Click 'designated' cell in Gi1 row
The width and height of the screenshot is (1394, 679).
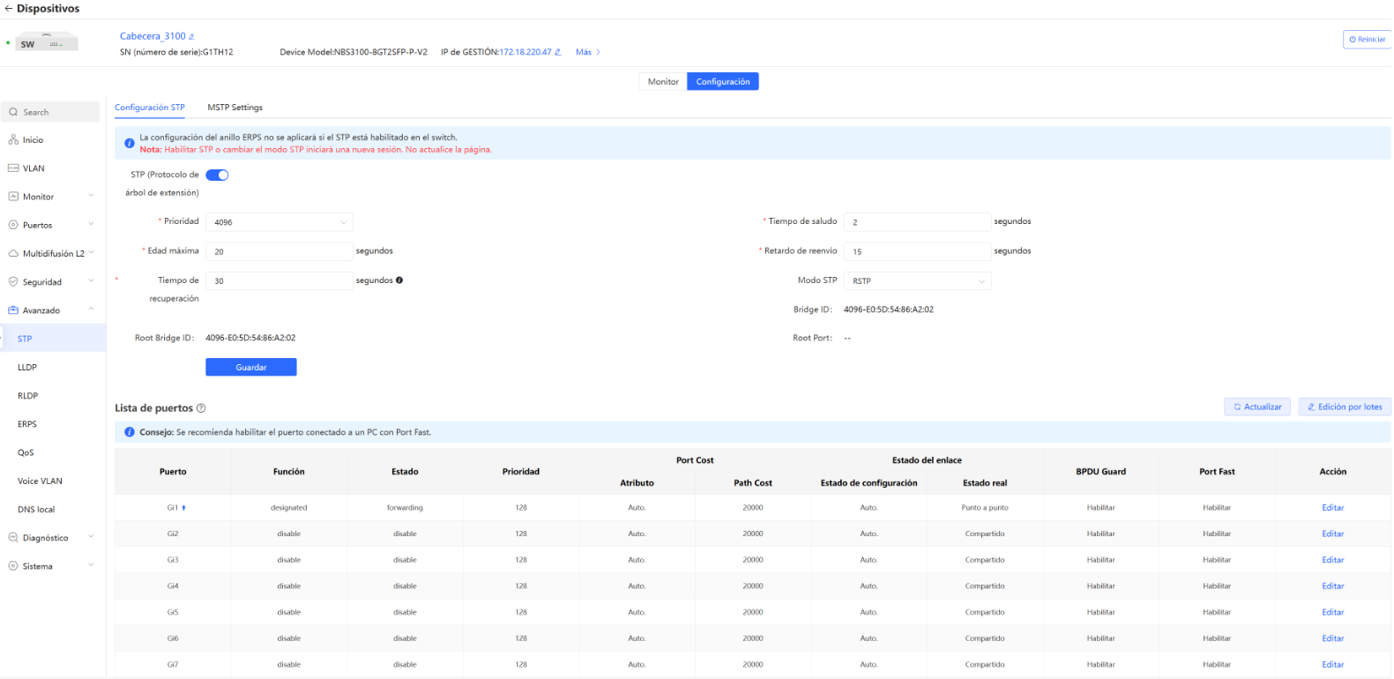click(289, 508)
